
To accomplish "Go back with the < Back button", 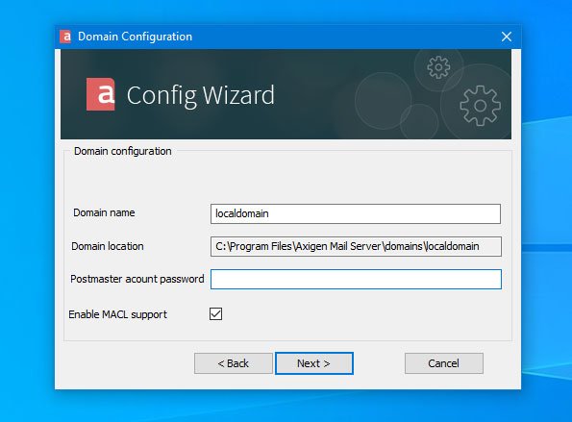I will [x=234, y=363].
